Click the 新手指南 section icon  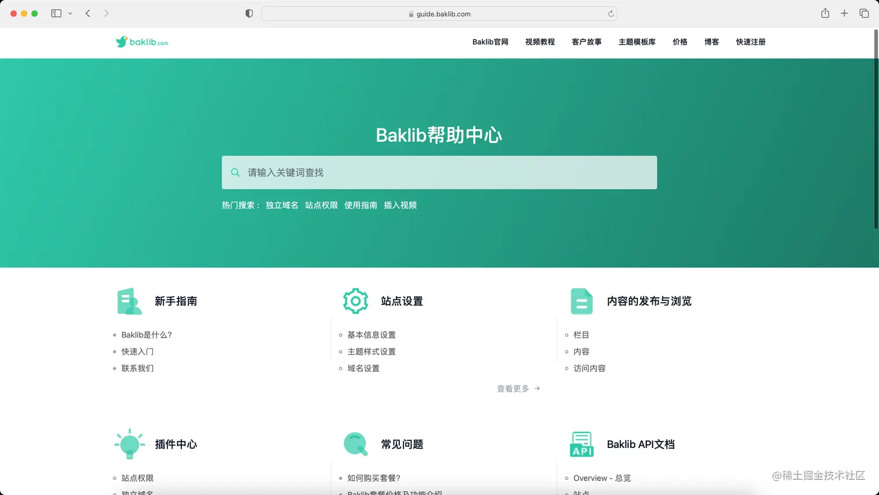click(129, 301)
